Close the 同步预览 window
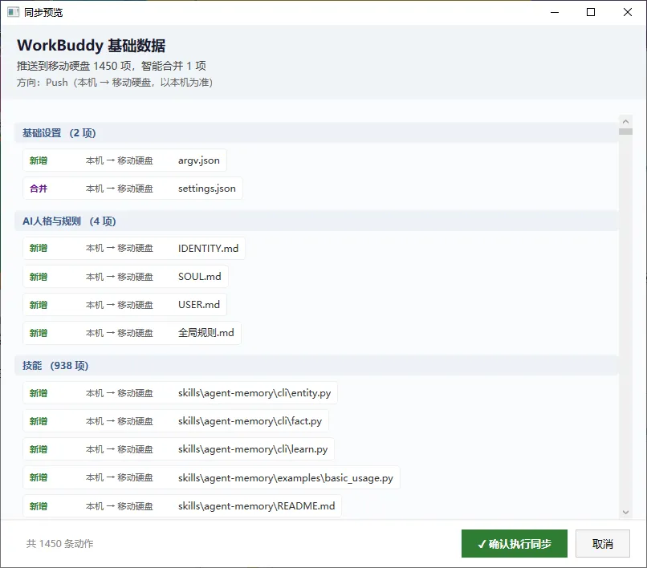The height and width of the screenshot is (568, 647). point(628,12)
